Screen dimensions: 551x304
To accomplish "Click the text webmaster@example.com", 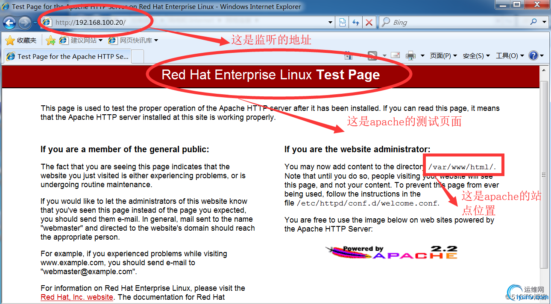I will point(88,272).
